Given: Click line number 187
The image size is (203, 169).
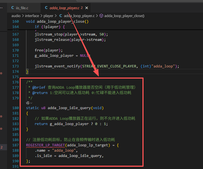Looking at the screenshot, I should [x=15, y=145].
